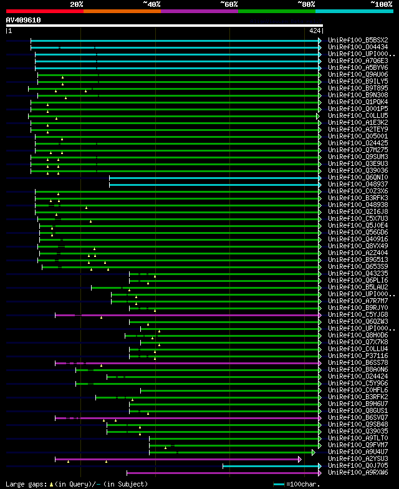Select the UniRef100_Q8VX49 label
Screen dimensions: 399x489
point(358,246)
